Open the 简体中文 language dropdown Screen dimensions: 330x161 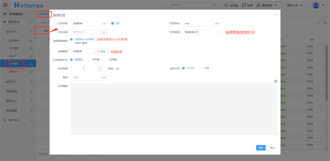point(294,5)
